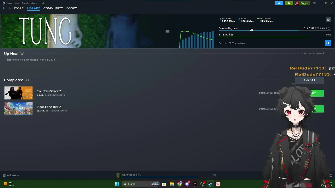Open File Explorer from the taskbar
335x188 pixels.
coord(172,184)
